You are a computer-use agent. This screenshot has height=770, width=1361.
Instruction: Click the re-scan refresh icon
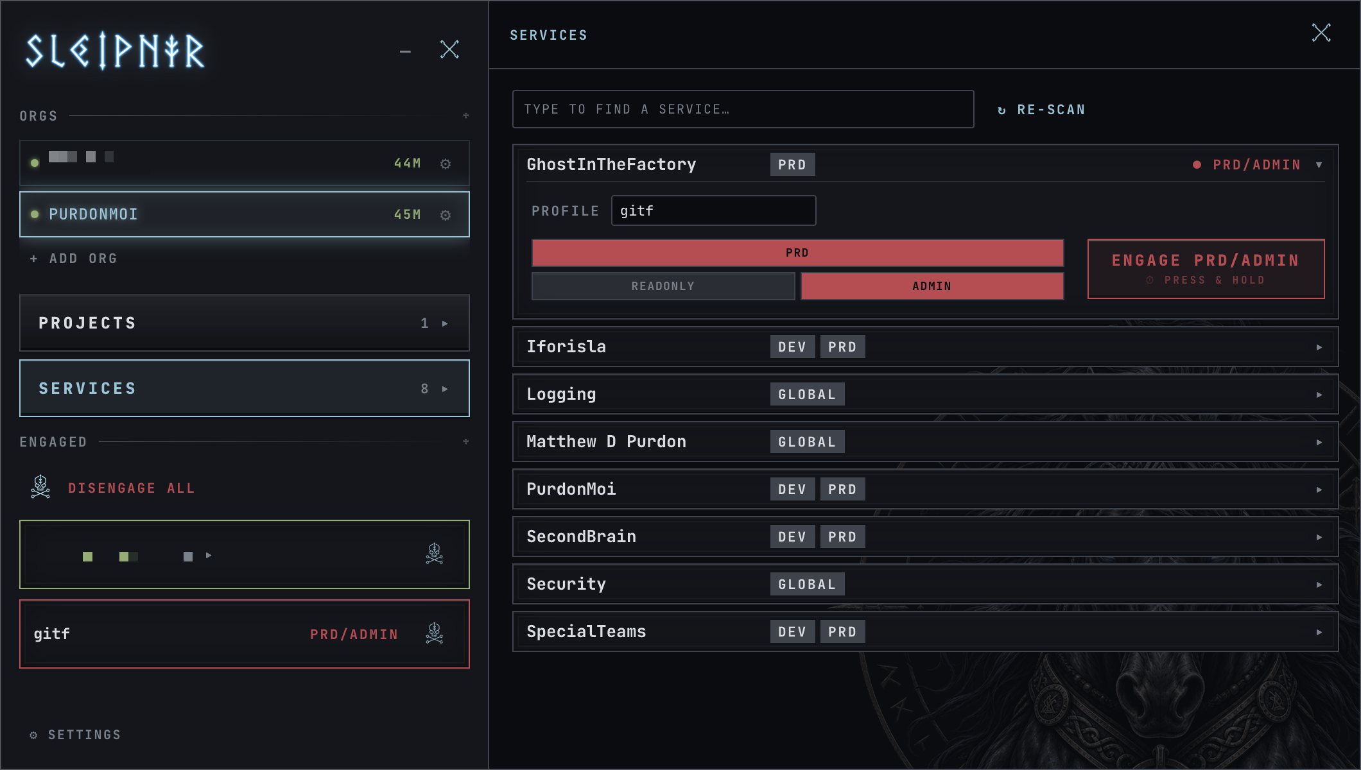pyautogui.click(x=1001, y=110)
